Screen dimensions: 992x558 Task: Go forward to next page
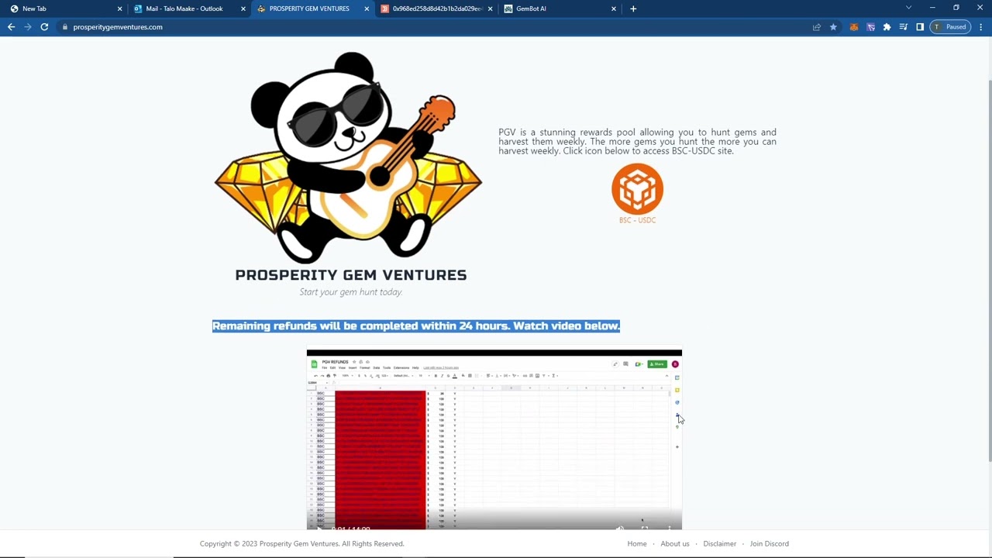[x=27, y=27]
